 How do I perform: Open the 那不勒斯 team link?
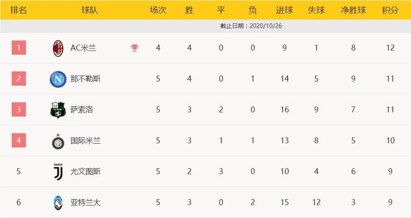[x=85, y=79]
